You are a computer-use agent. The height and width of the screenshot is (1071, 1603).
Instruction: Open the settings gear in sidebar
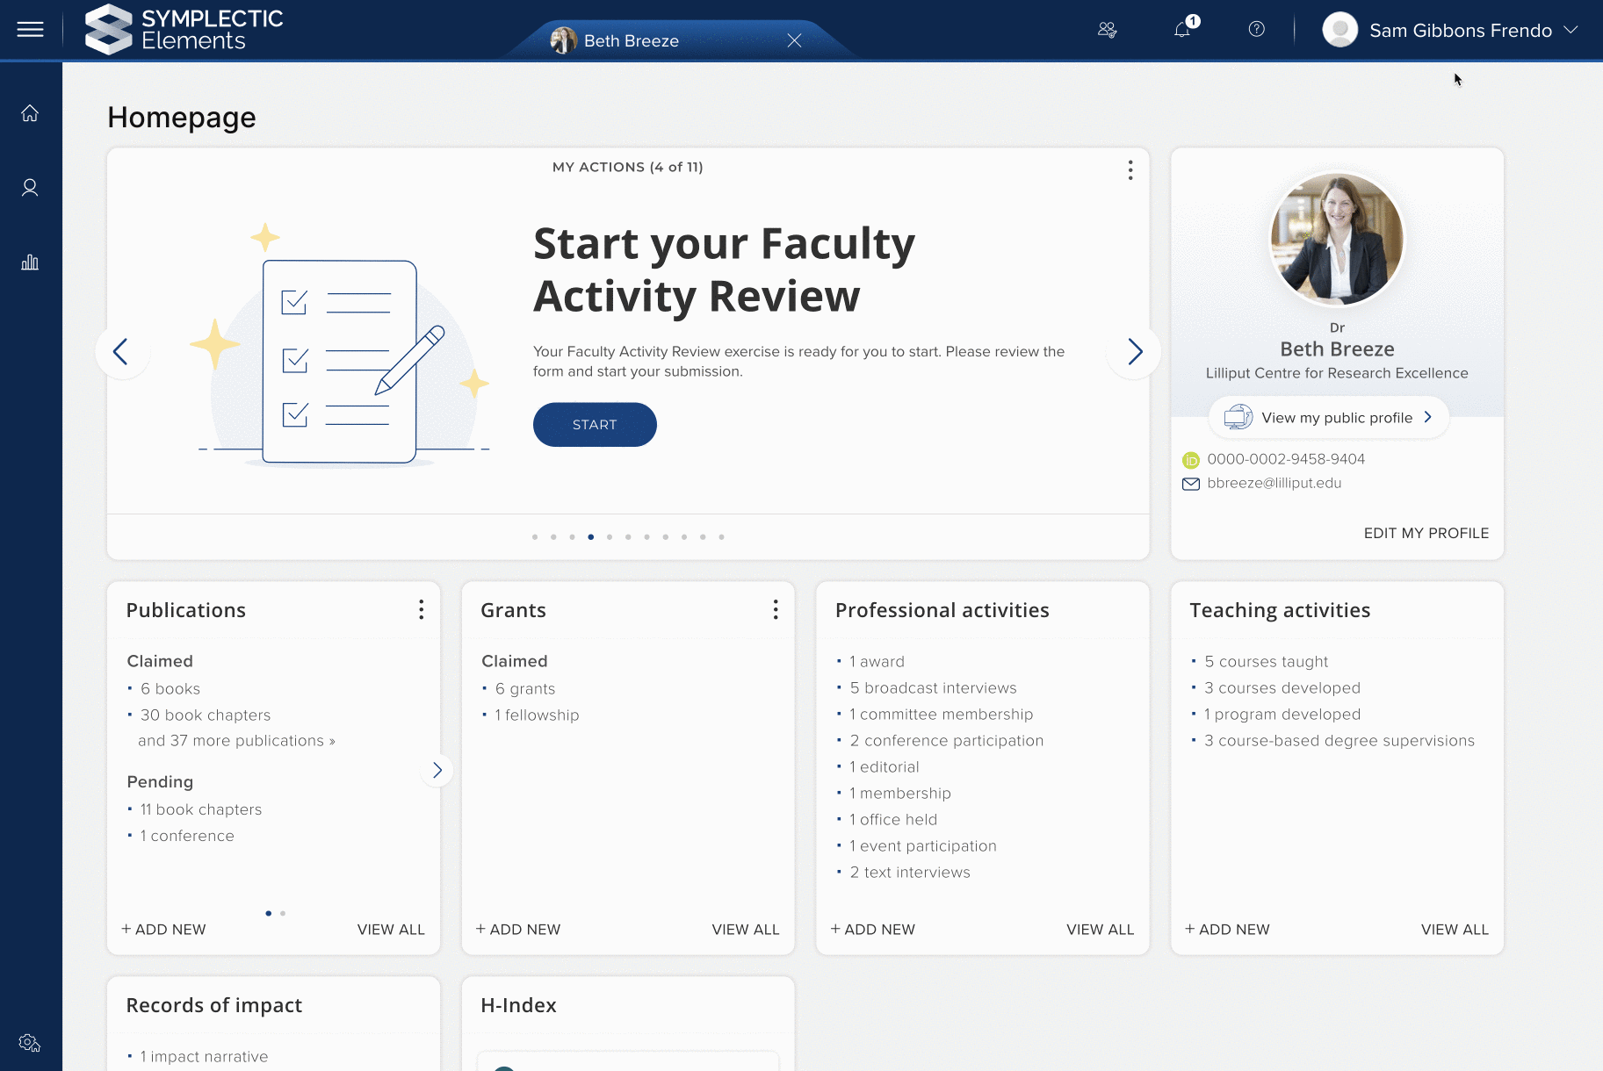click(30, 1043)
